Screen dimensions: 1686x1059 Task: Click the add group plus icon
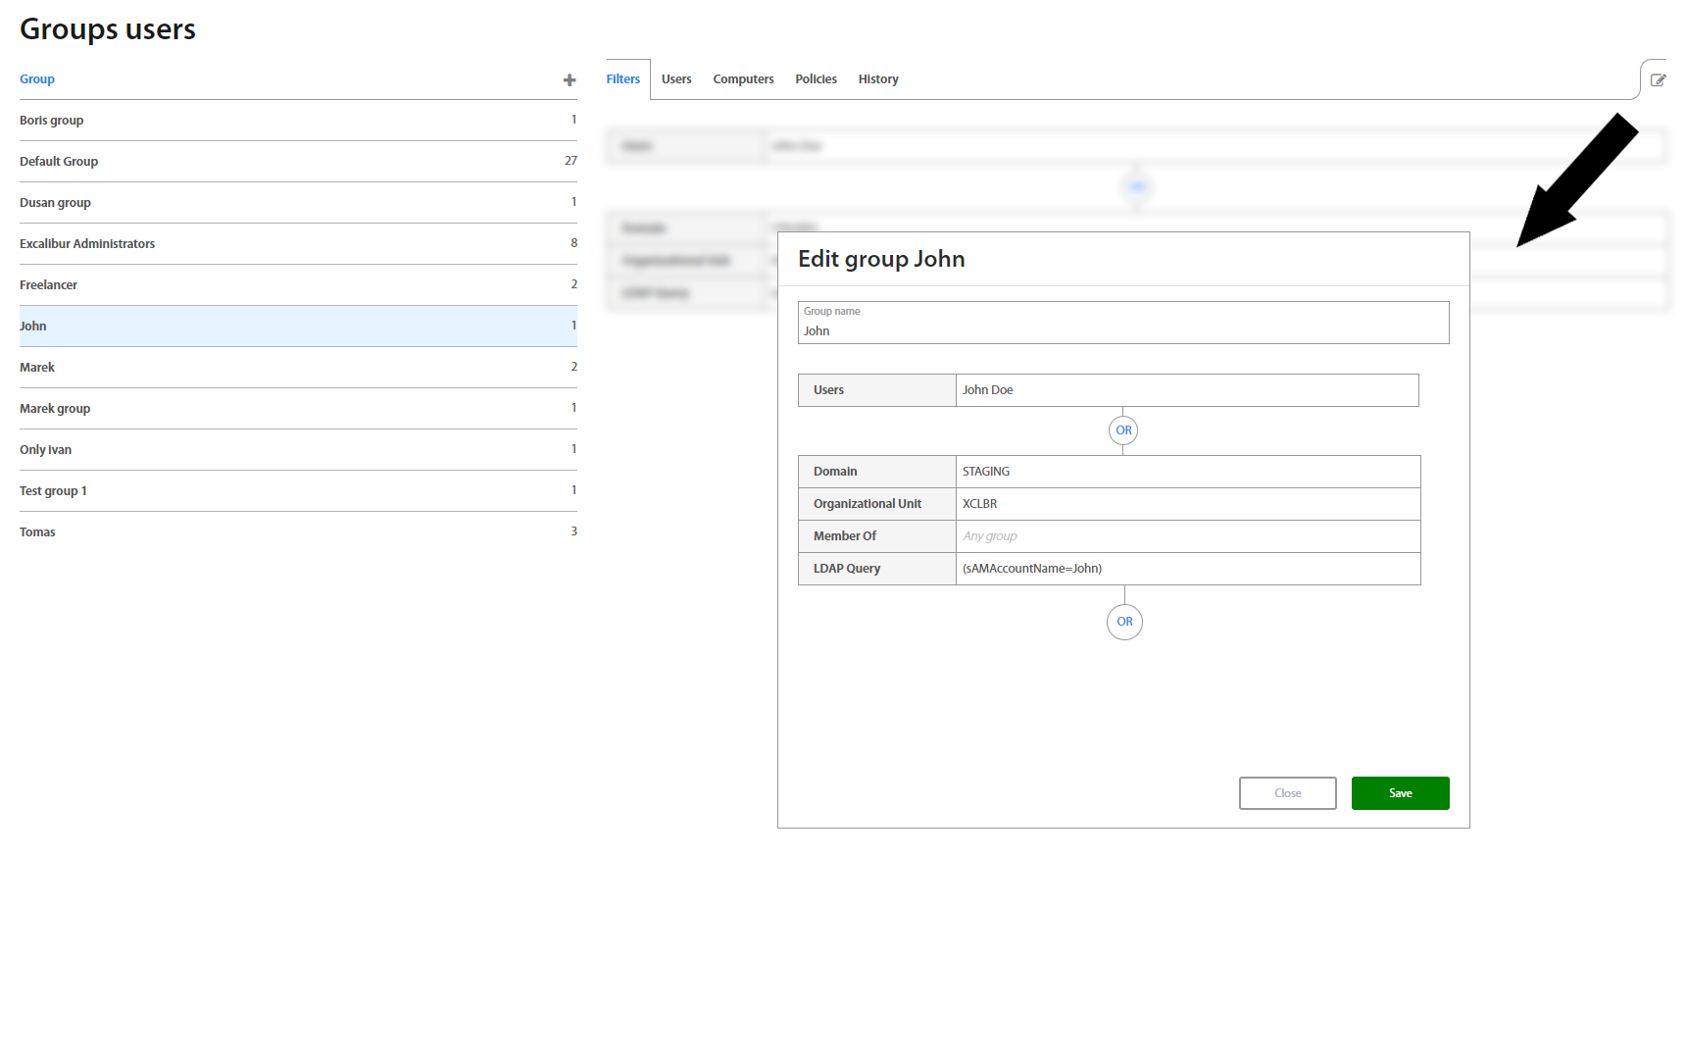(569, 80)
